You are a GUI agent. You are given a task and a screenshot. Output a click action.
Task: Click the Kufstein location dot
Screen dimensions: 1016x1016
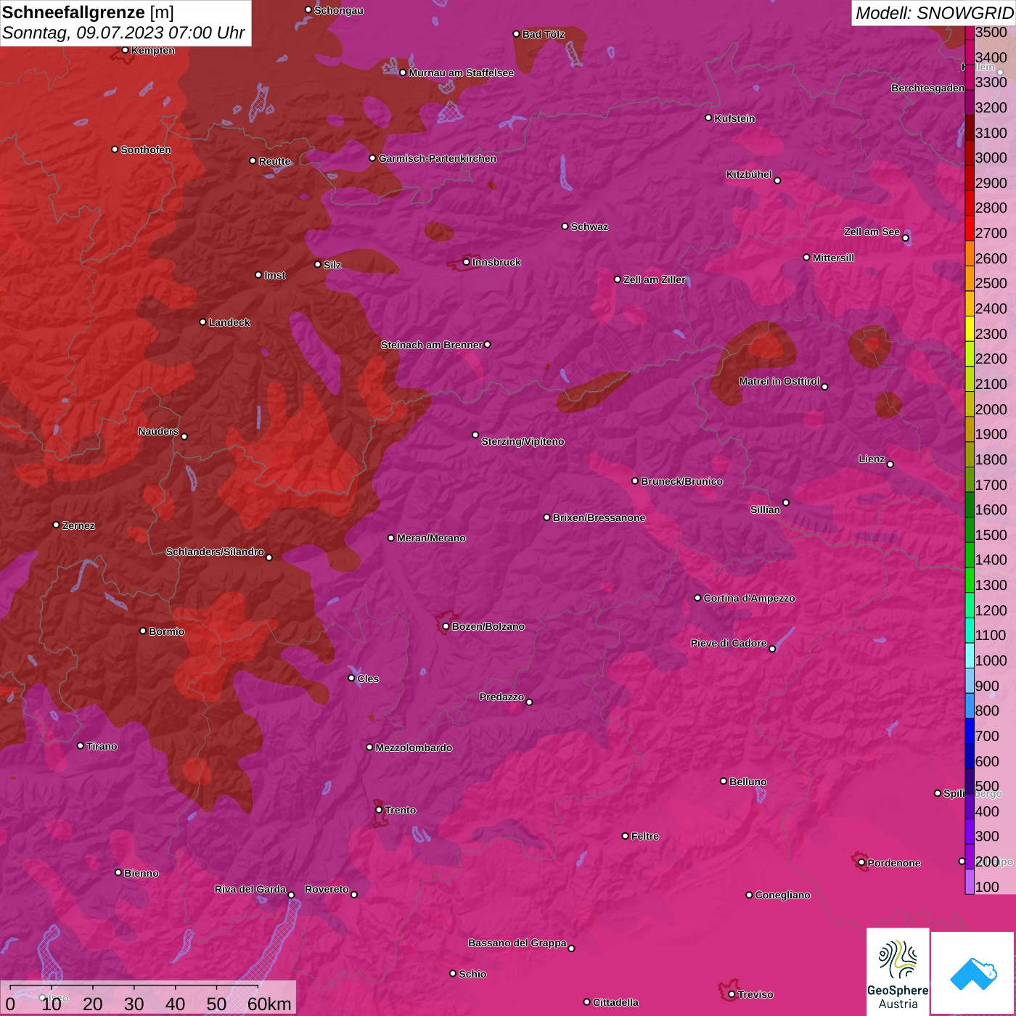[708, 118]
